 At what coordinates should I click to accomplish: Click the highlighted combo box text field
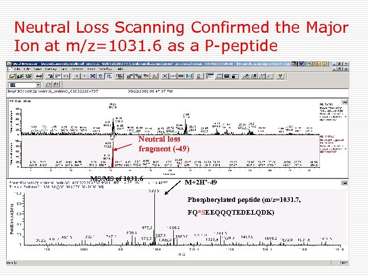pyautogui.click(x=22, y=85)
